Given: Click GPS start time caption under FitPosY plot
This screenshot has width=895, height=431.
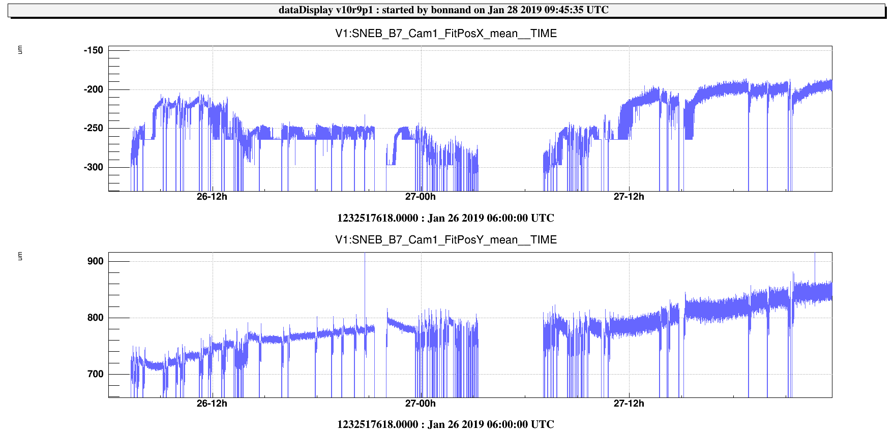Looking at the screenshot, I should coord(445,424).
